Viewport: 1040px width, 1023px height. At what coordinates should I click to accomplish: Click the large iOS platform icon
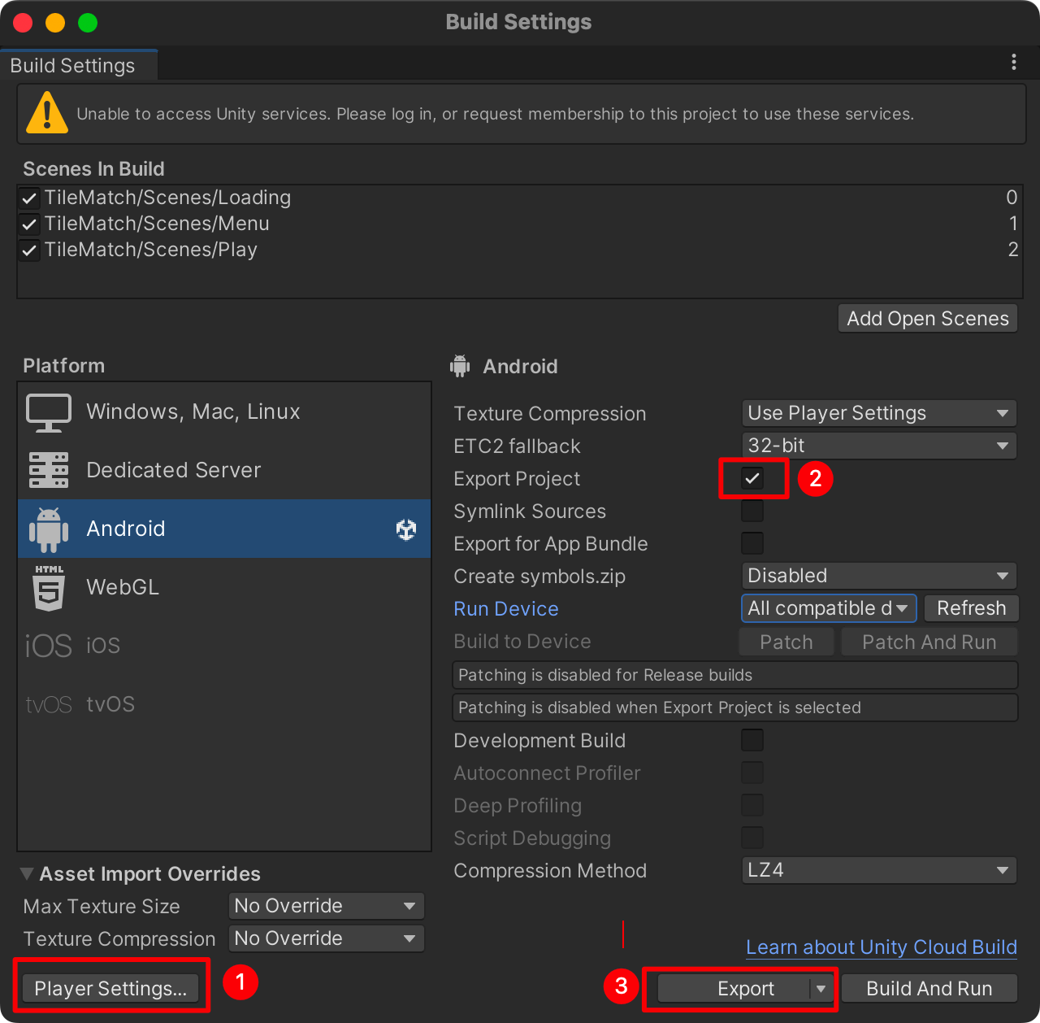(49, 646)
